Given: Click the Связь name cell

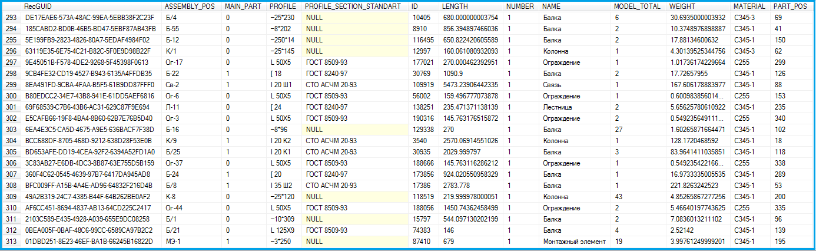Looking at the screenshot, I should coord(575,85).
